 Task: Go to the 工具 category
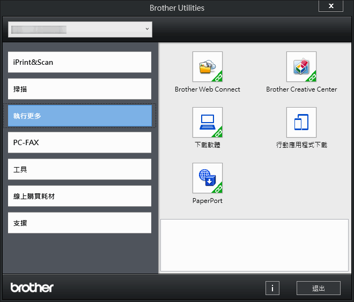[x=79, y=169]
